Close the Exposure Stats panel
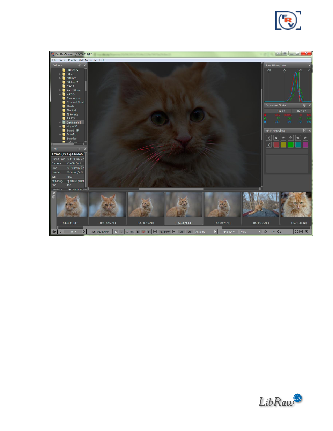The width and height of the screenshot is (333, 431). click(x=309, y=105)
